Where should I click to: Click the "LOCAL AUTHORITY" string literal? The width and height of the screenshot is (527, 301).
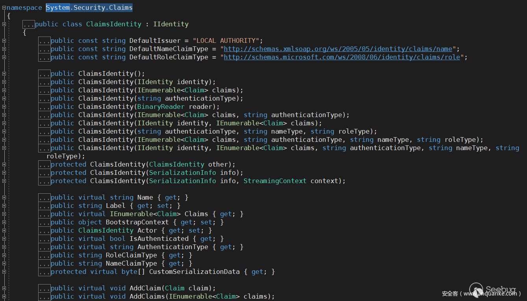tap(226, 40)
